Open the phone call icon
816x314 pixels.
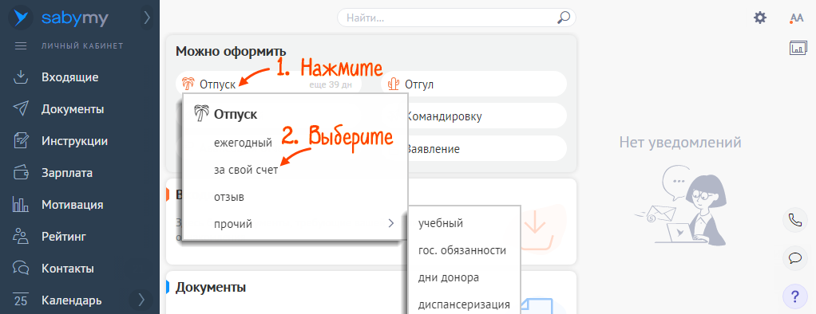point(794,220)
